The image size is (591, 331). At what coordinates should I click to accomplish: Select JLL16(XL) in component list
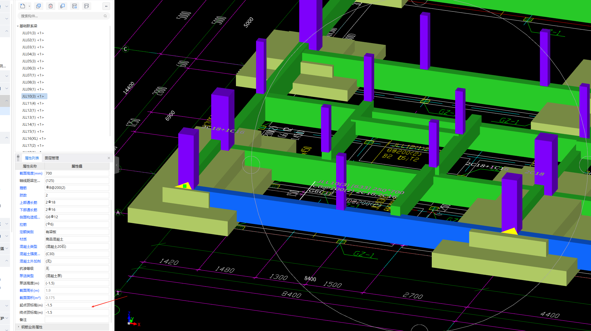point(34,139)
